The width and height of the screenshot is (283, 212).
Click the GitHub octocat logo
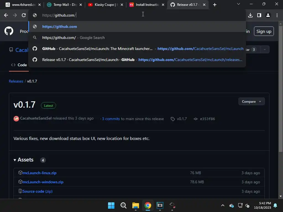pos(9,31)
